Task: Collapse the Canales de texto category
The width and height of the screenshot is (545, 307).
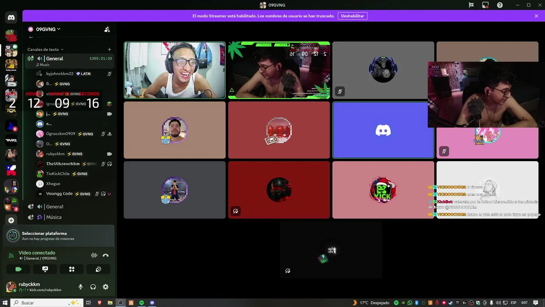Action: (x=45, y=49)
